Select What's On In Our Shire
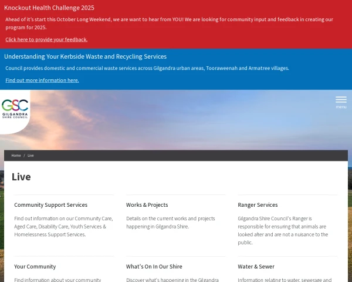Image resolution: width=352 pixels, height=282 pixels. point(154,266)
